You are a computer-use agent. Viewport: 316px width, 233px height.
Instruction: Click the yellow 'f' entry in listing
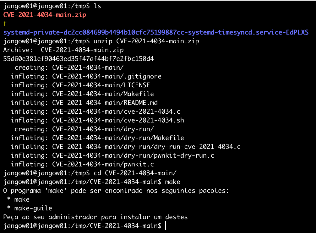[5, 24]
